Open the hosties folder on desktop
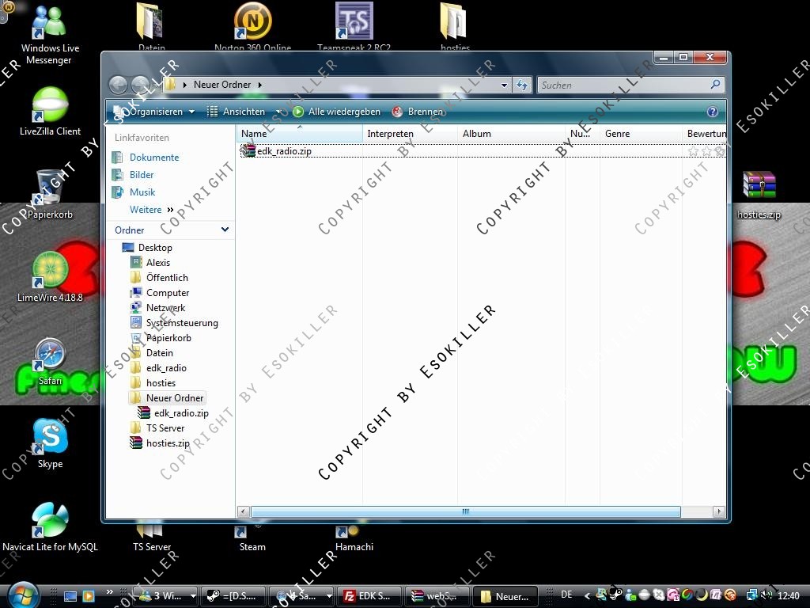The height and width of the screenshot is (608, 810). point(455,26)
